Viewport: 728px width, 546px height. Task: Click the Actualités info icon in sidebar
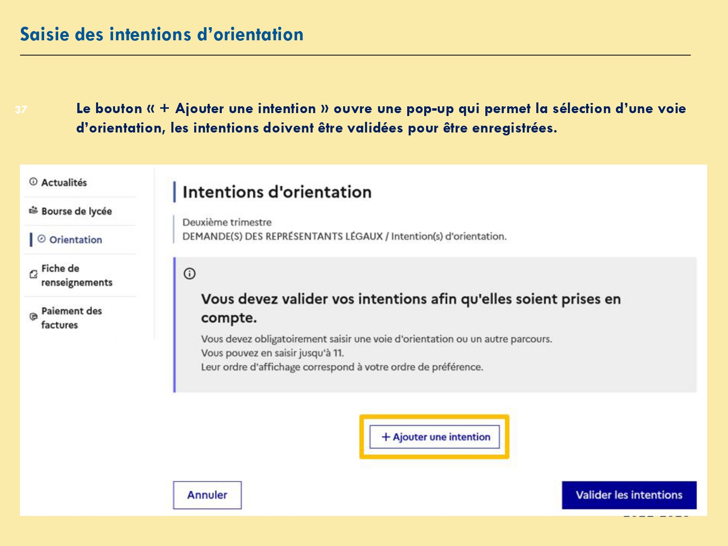pos(33,182)
